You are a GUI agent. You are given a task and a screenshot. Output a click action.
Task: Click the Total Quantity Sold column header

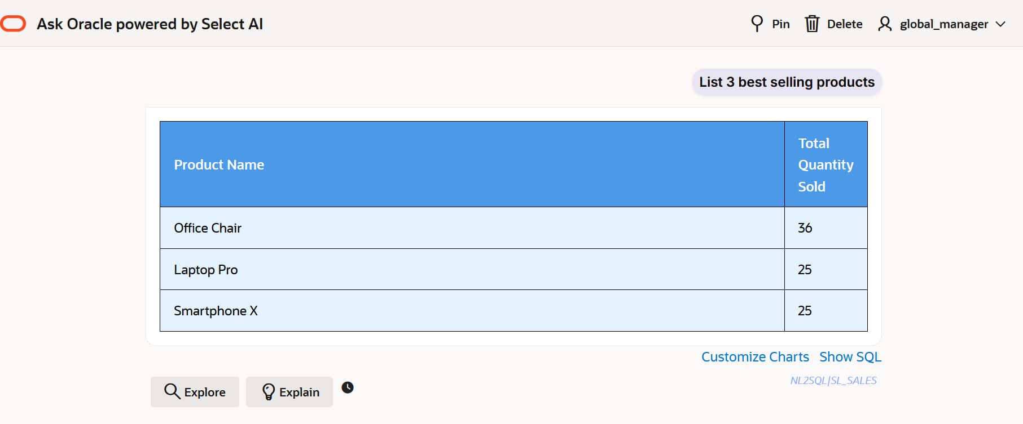tap(825, 165)
